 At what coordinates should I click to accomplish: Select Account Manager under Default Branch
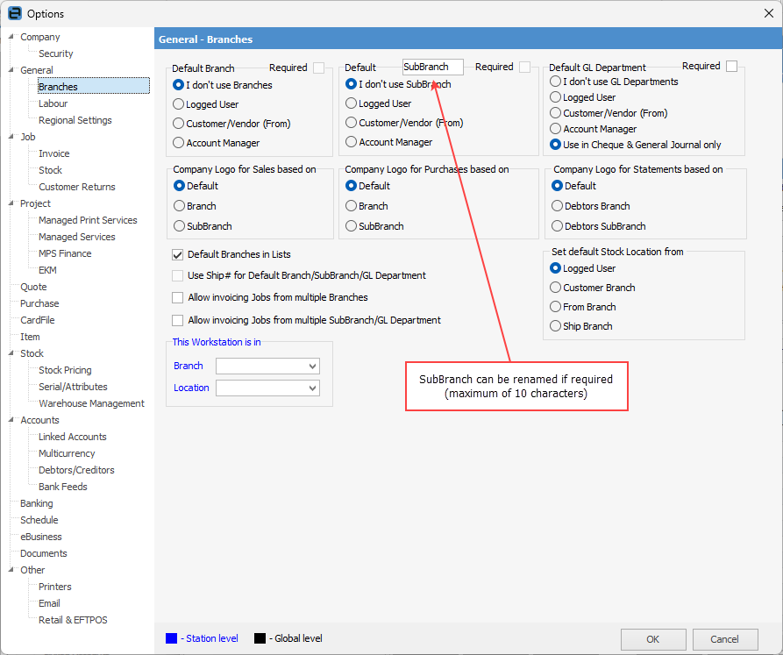[178, 143]
